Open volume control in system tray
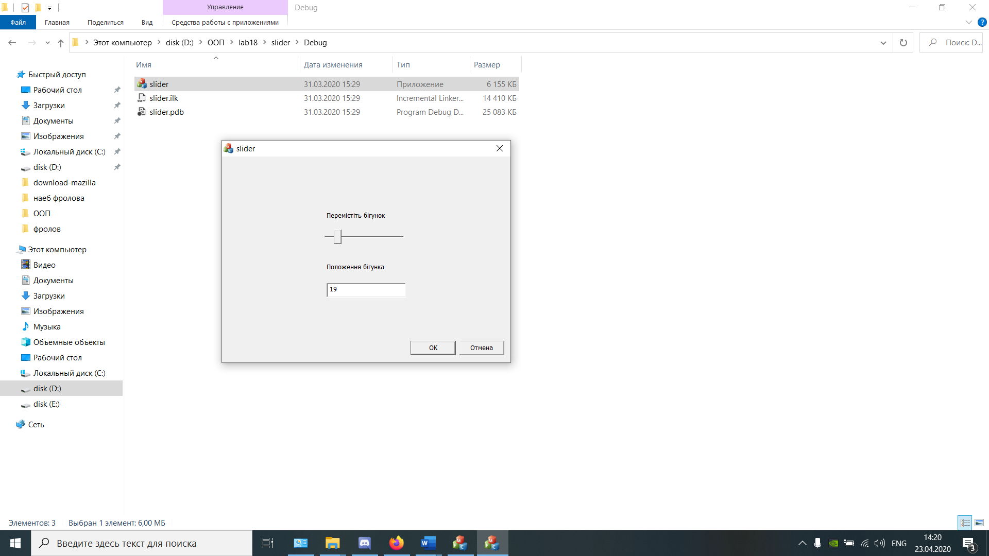 (x=880, y=543)
